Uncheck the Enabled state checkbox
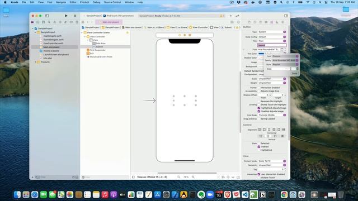The image size is (358, 201). [x=258, y=147]
